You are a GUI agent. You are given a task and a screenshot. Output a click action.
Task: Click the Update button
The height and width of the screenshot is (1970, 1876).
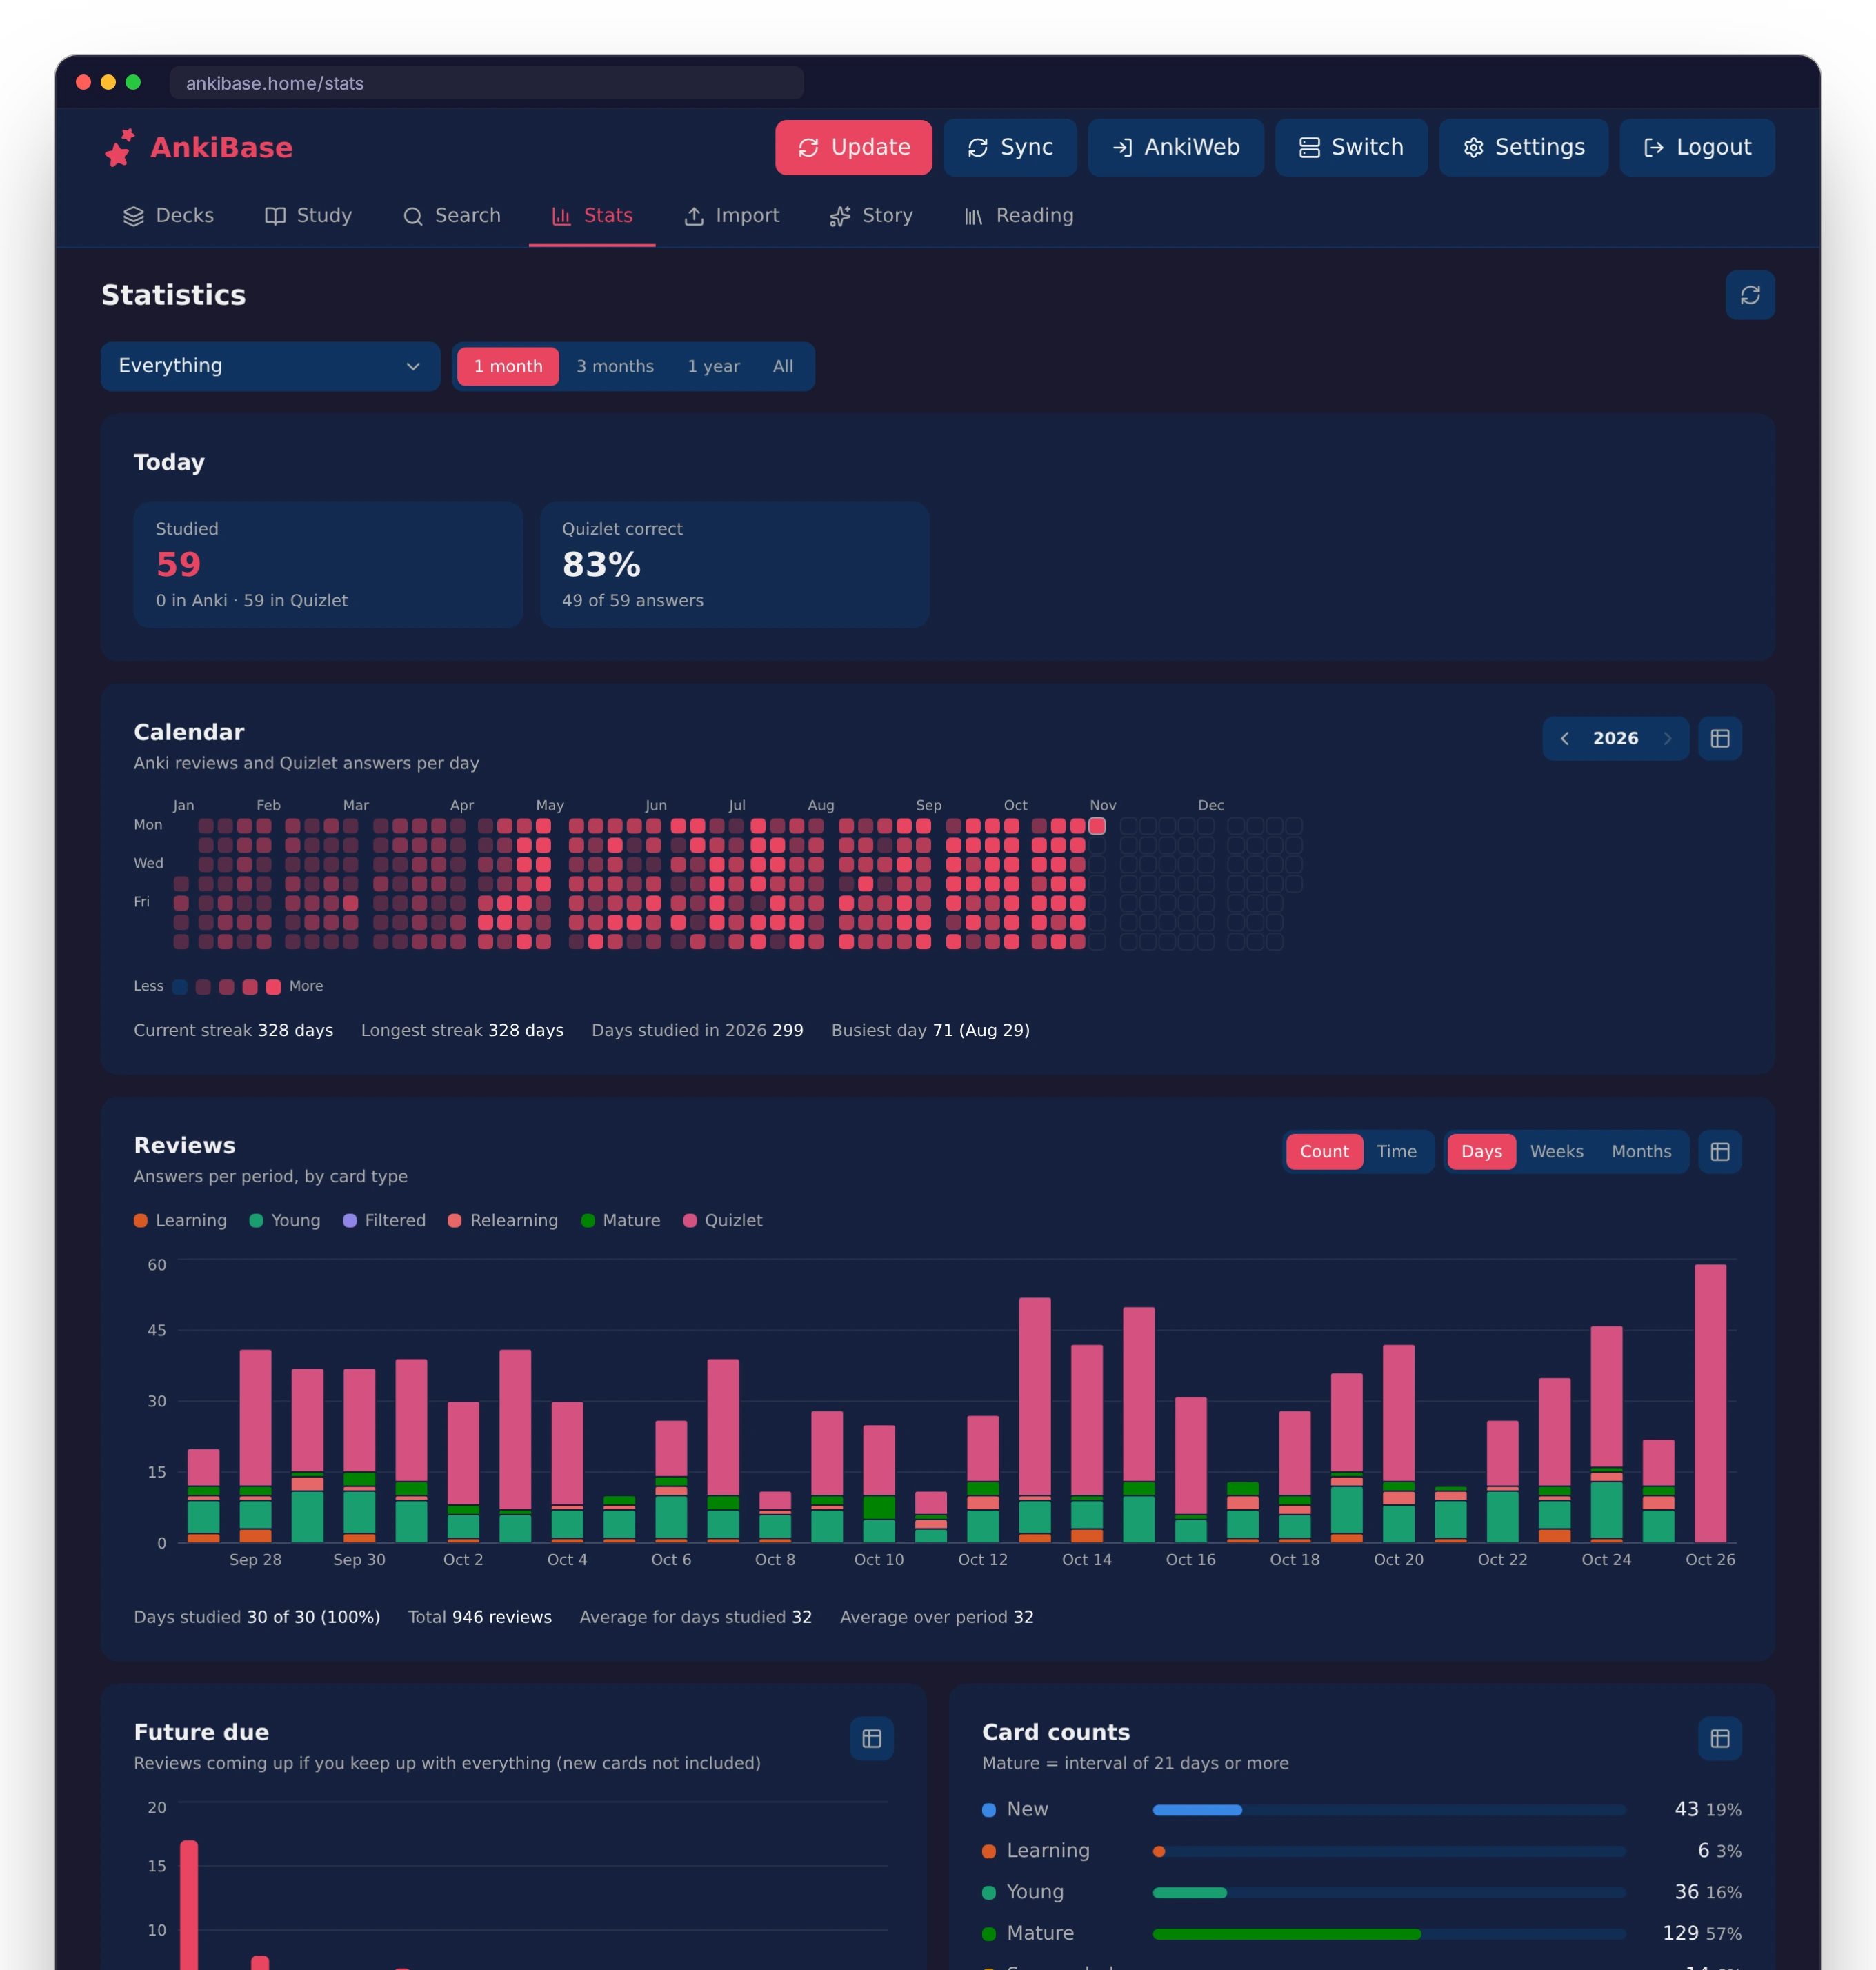tap(853, 147)
